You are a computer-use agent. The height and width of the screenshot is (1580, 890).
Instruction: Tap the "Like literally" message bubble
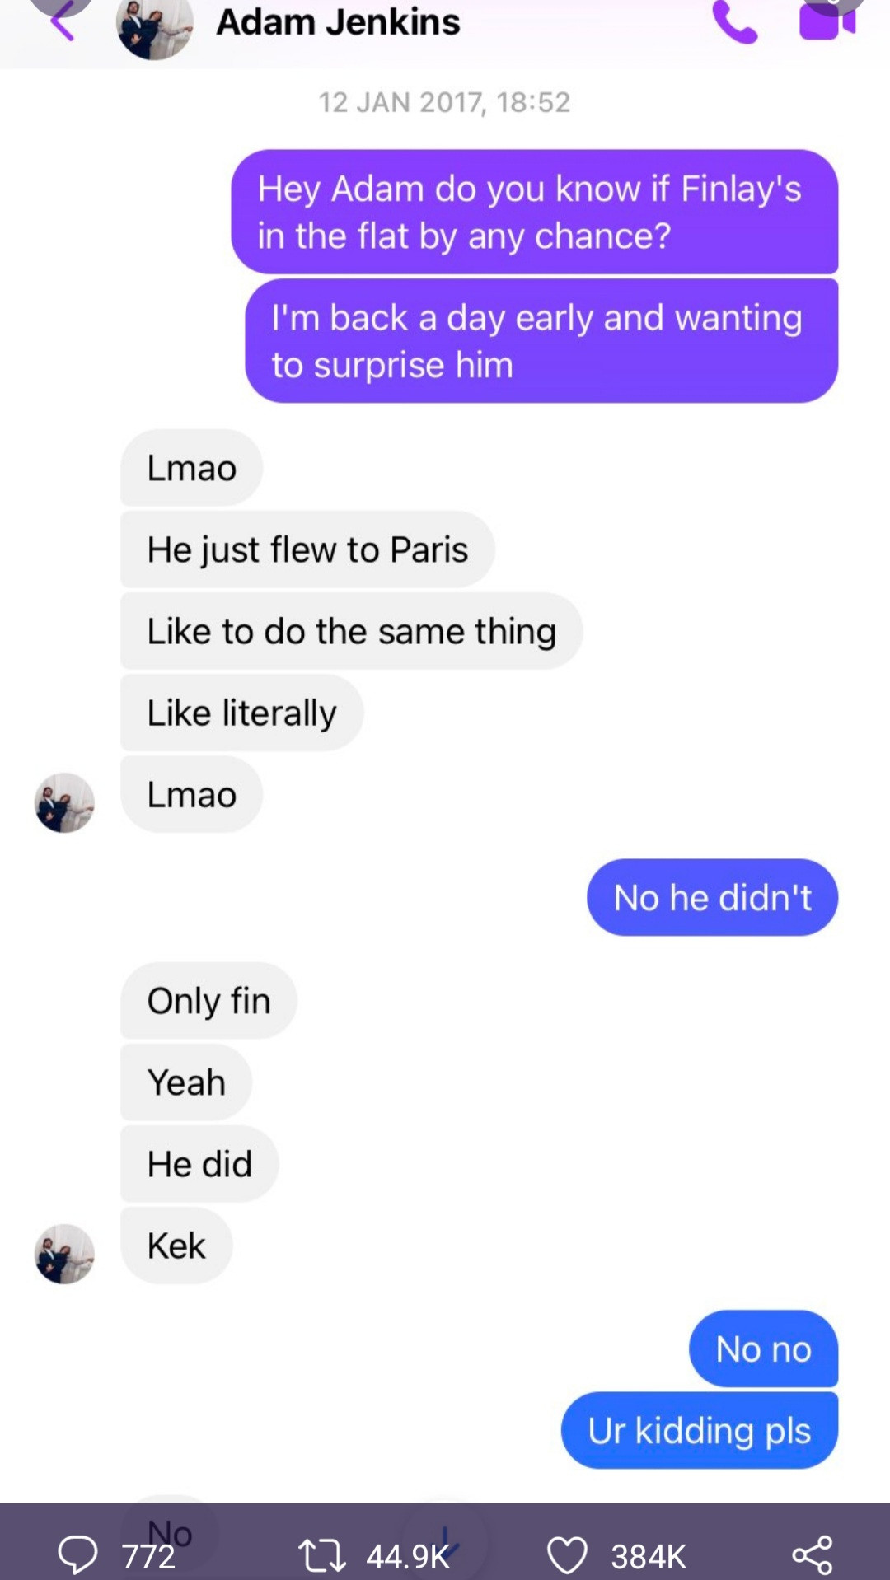point(241,713)
